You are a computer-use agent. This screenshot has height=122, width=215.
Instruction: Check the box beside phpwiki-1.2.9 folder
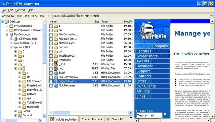point(51,43)
